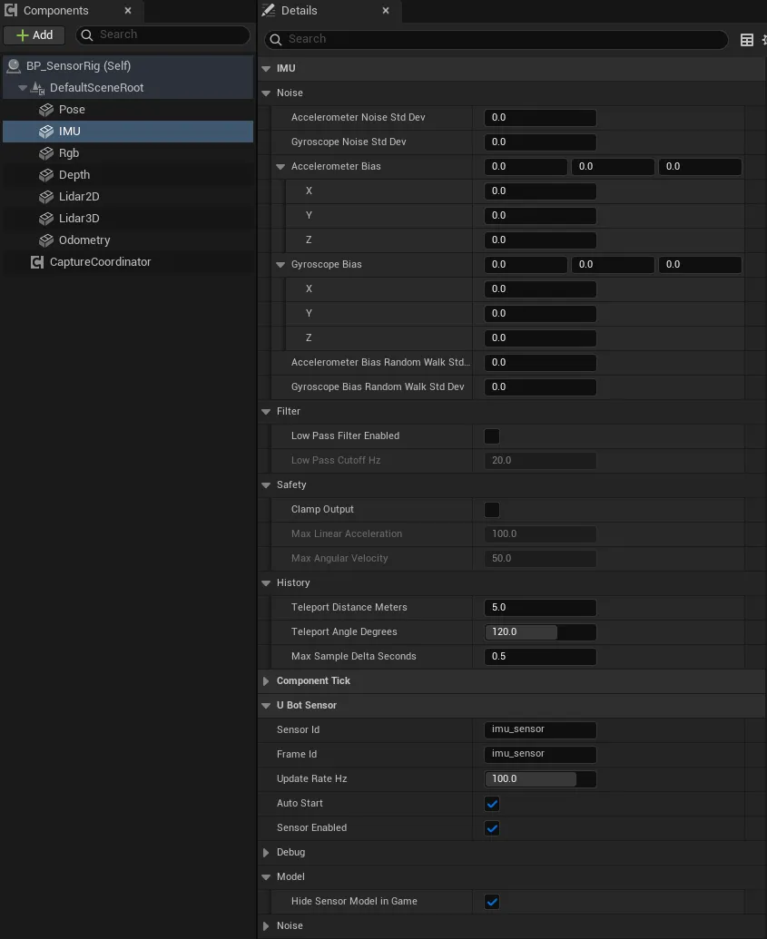Close the Components tab

128,10
